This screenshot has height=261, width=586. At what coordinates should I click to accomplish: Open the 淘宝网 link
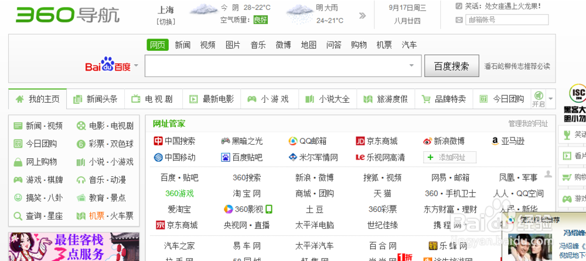coord(247,194)
